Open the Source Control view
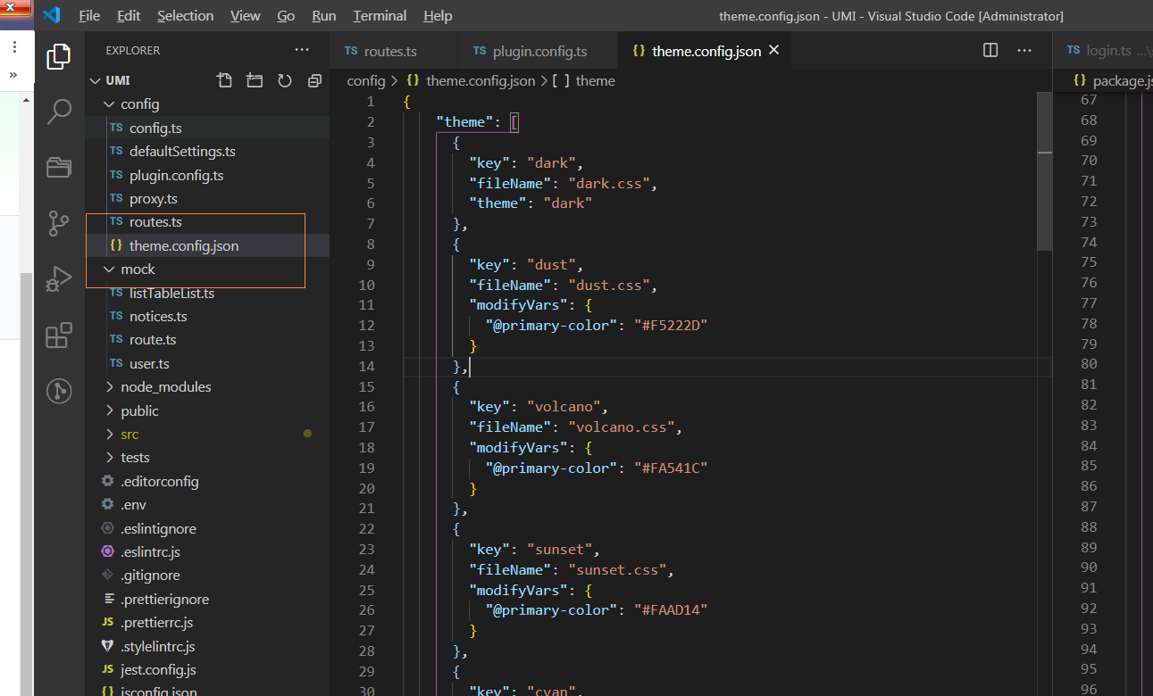The image size is (1153, 696). (x=58, y=223)
